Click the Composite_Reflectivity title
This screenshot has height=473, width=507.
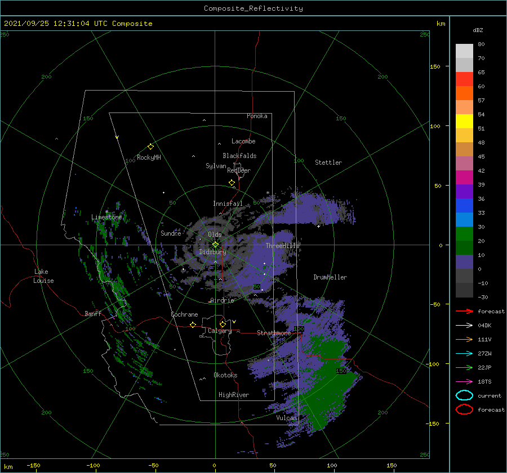(x=253, y=8)
